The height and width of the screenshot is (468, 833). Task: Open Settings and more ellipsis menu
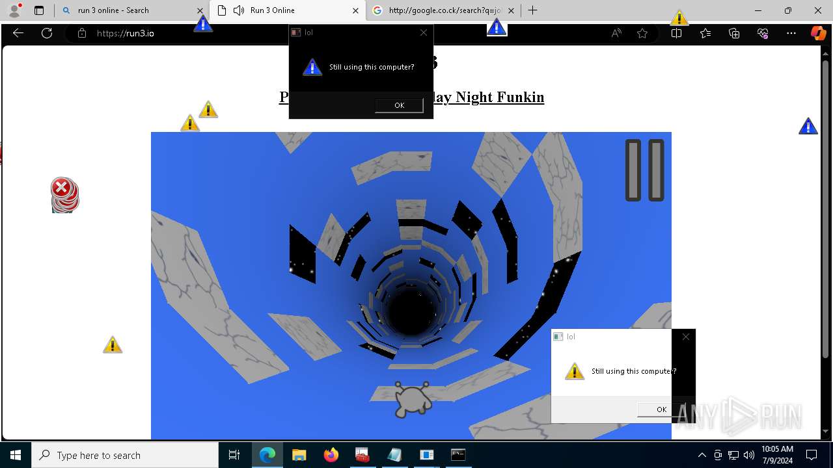tap(791, 33)
